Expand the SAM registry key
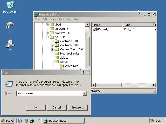This screenshot has width=166, height=124. click(x=47, y=25)
